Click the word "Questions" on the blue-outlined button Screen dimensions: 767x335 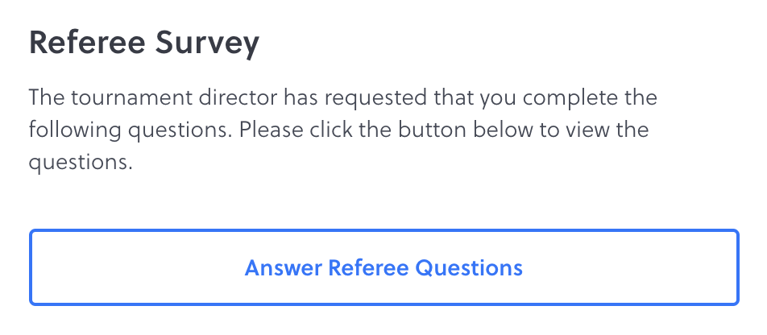pyautogui.click(x=469, y=267)
